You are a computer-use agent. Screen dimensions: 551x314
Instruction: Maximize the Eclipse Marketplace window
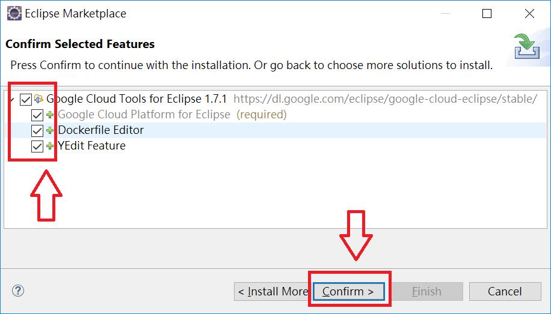pyautogui.click(x=487, y=14)
